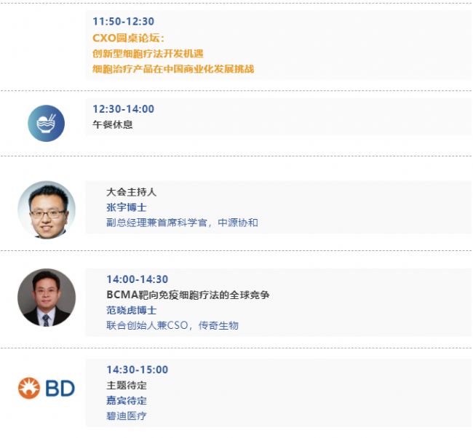
Task: Open Dr. Zhang Yu's portrait photo
Action: click(47, 210)
